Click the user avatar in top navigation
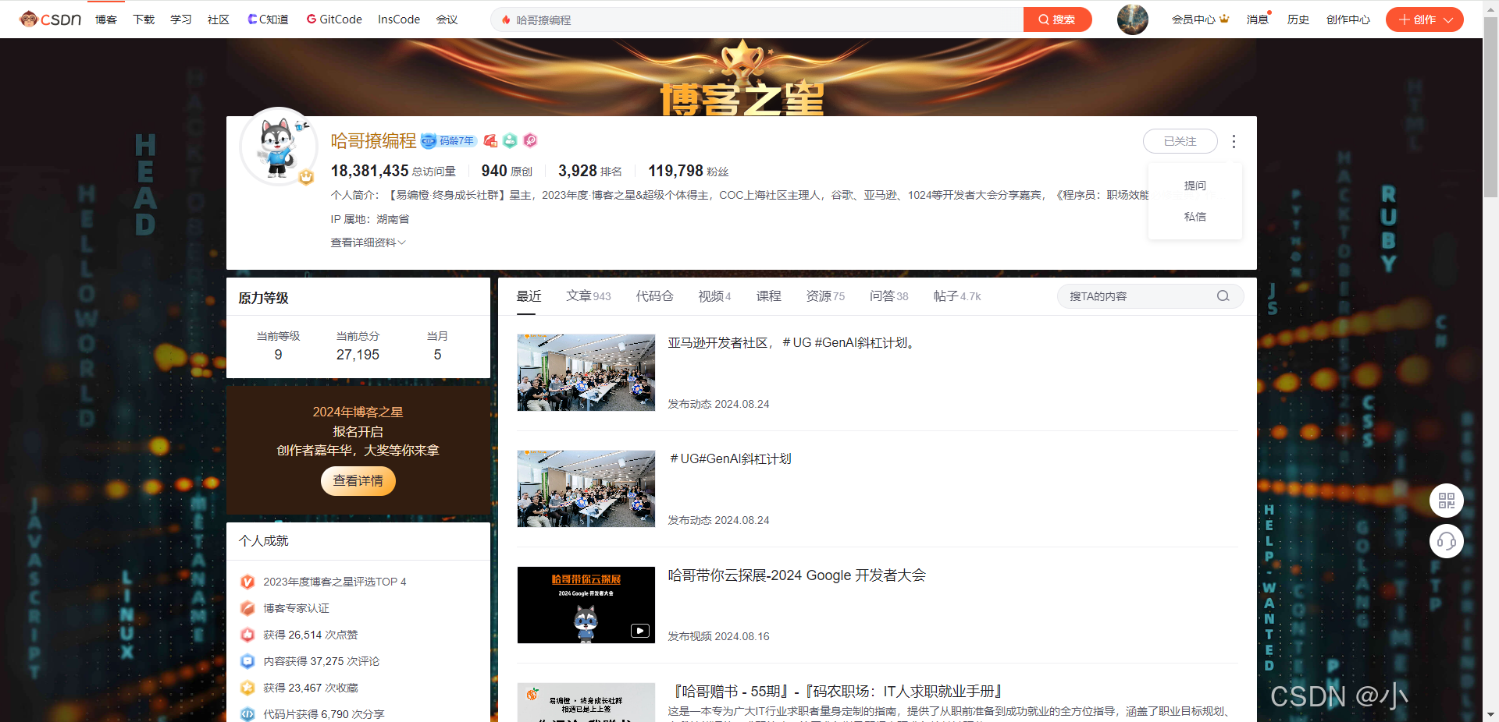The width and height of the screenshot is (1499, 722). click(1132, 19)
